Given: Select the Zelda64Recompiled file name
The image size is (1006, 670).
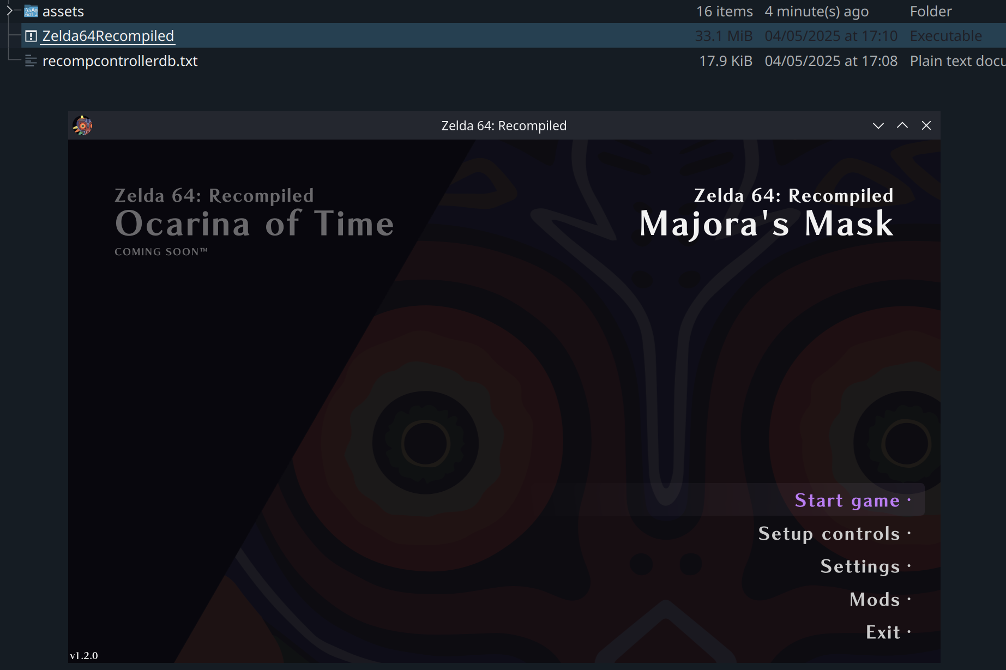Looking at the screenshot, I should pos(108,36).
